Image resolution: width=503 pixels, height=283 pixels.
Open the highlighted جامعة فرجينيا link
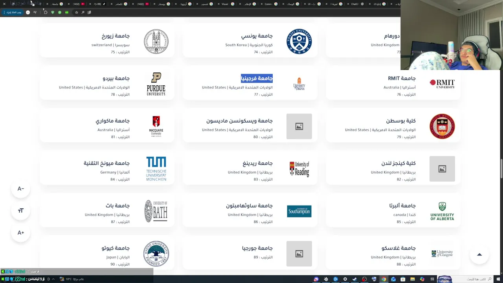[257, 79]
